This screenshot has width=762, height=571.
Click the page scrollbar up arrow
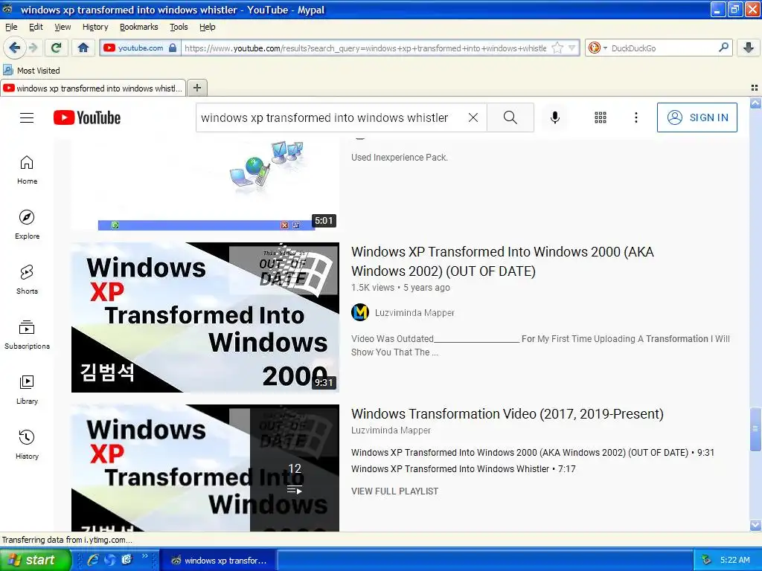pyautogui.click(x=755, y=103)
